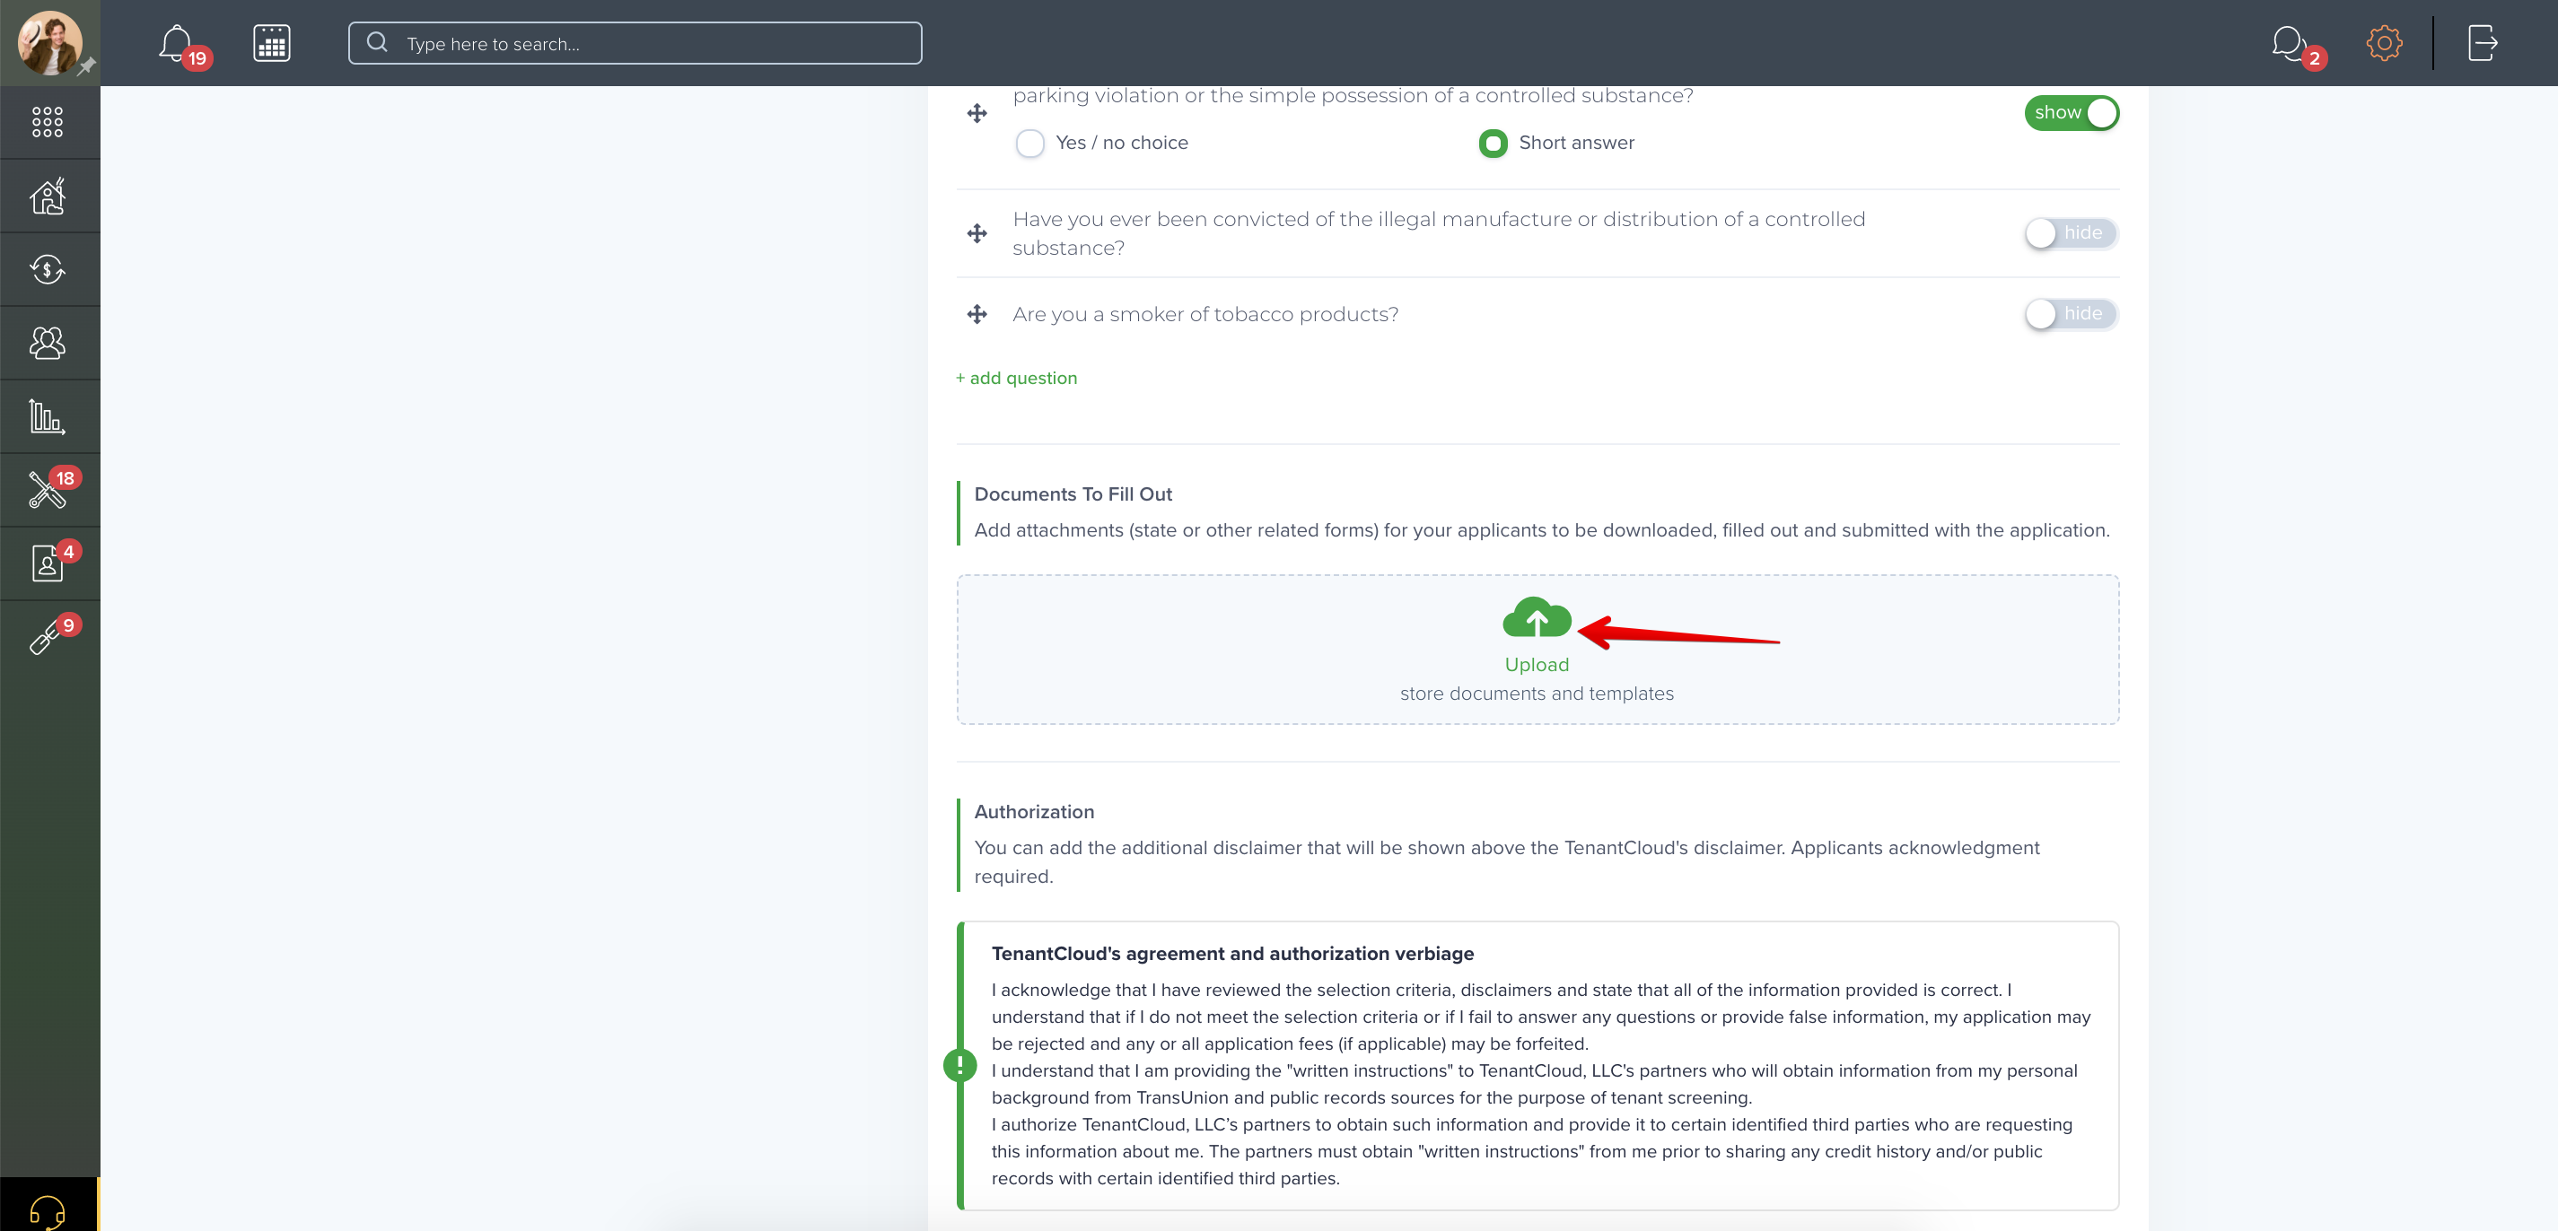Toggle hide switch for tobacco smoker question

coord(2072,314)
